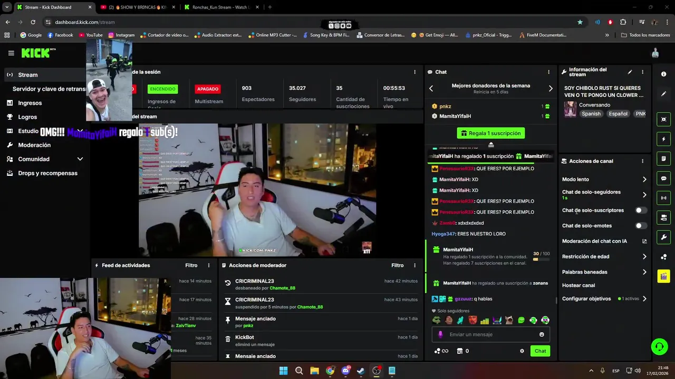Go to next leaderboard with right arrow
675x379 pixels.
tap(551, 88)
